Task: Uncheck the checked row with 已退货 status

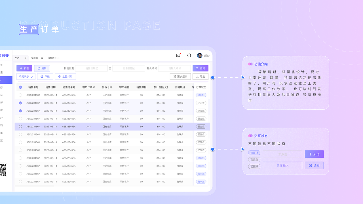Action: tap(20, 103)
